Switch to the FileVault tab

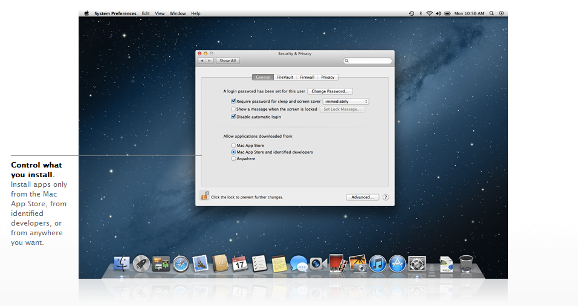pyautogui.click(x=285, y=77)
